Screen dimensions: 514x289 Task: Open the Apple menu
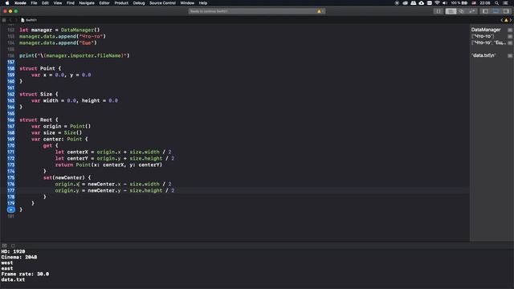point(7,3)
